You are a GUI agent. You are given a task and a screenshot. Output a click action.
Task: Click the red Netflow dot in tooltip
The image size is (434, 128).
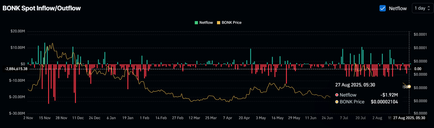point(337,95)
